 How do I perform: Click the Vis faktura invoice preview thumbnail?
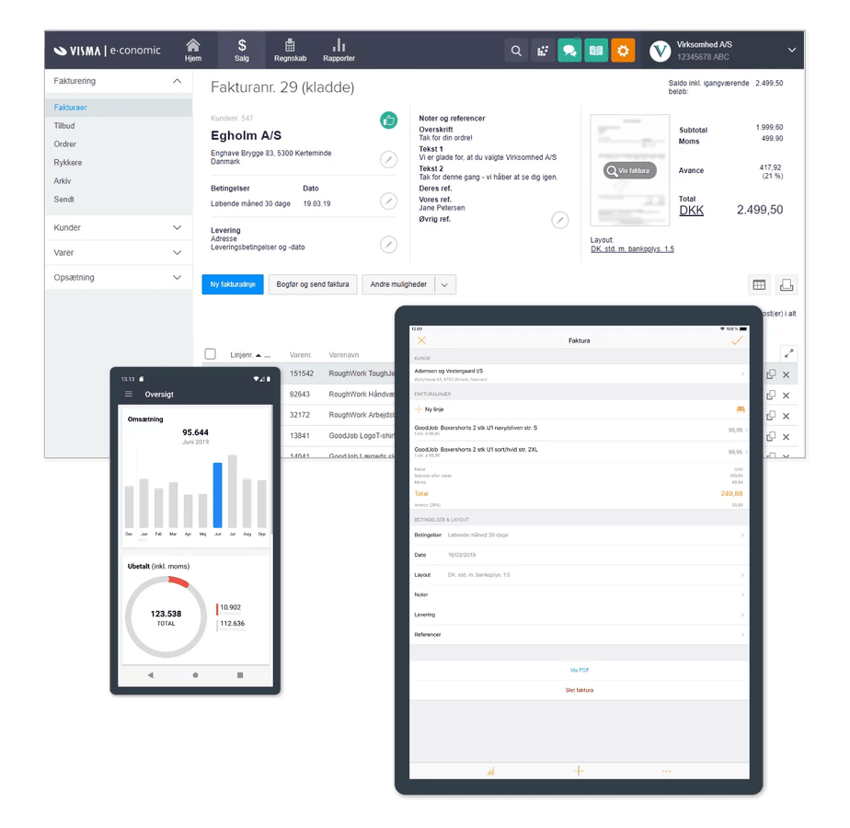coord(630,171)
